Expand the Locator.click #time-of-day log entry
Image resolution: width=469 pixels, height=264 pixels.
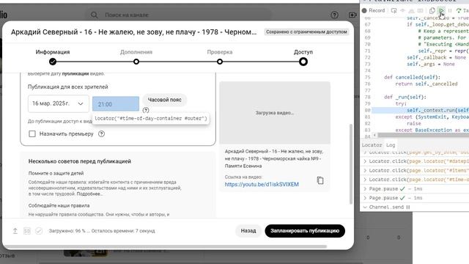pyautogui.click(x=365, y=180)
